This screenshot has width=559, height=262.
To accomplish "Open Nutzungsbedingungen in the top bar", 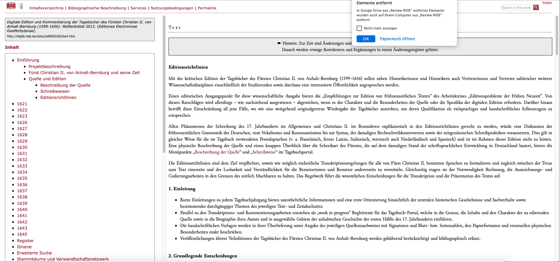I will (172, 8).
